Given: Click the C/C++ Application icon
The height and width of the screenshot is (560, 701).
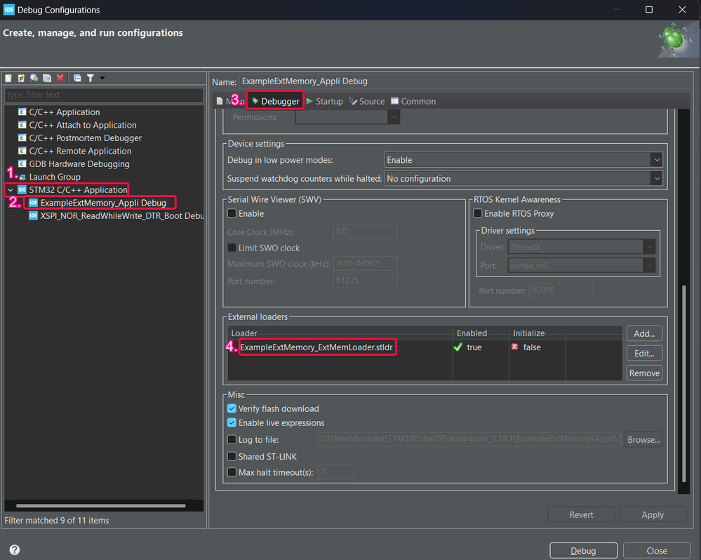Looking at the screenshot, I should (22, 112).
